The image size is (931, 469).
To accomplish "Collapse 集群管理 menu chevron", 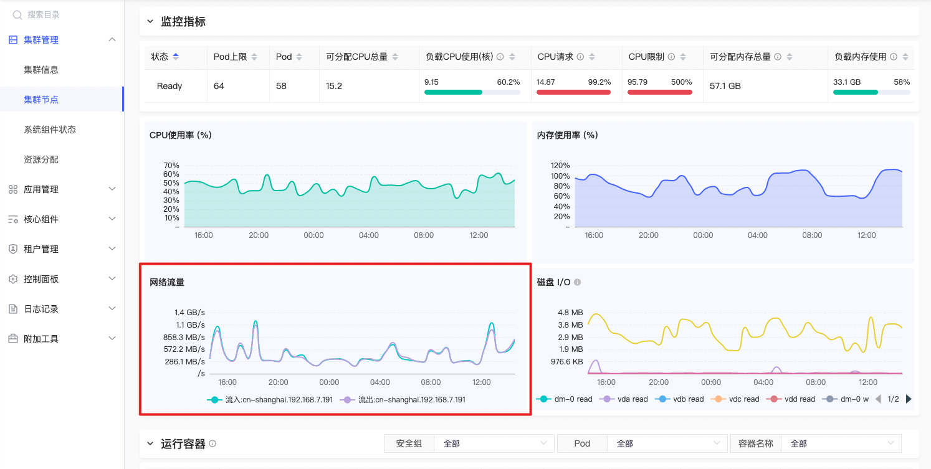I will [x=112, y=40].
